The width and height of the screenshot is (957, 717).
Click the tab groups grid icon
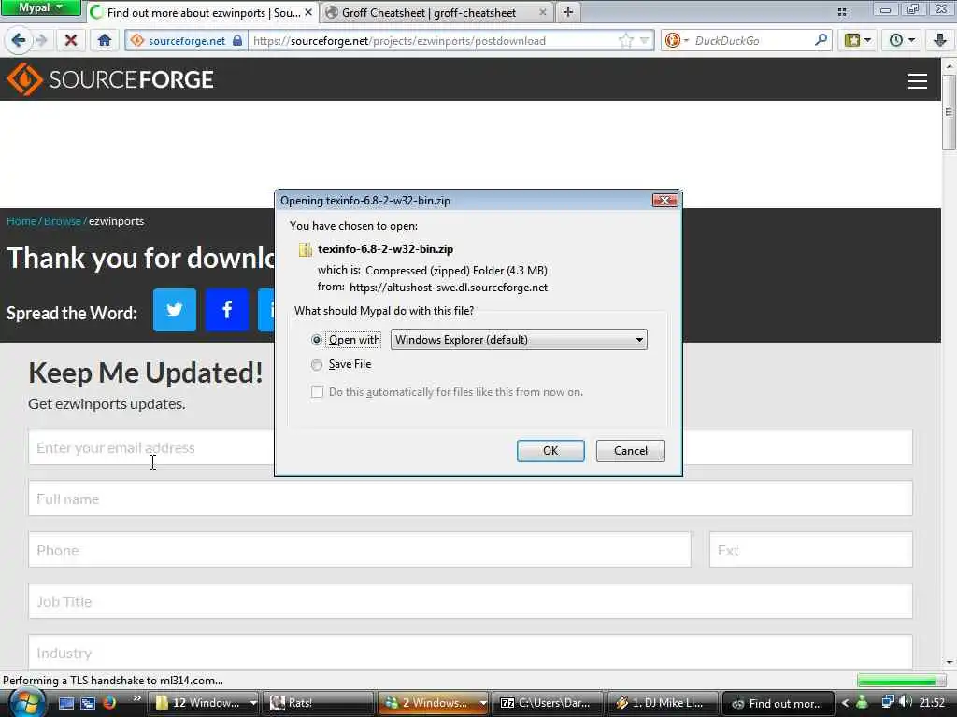pyautogui.click(x=842, y=12)
